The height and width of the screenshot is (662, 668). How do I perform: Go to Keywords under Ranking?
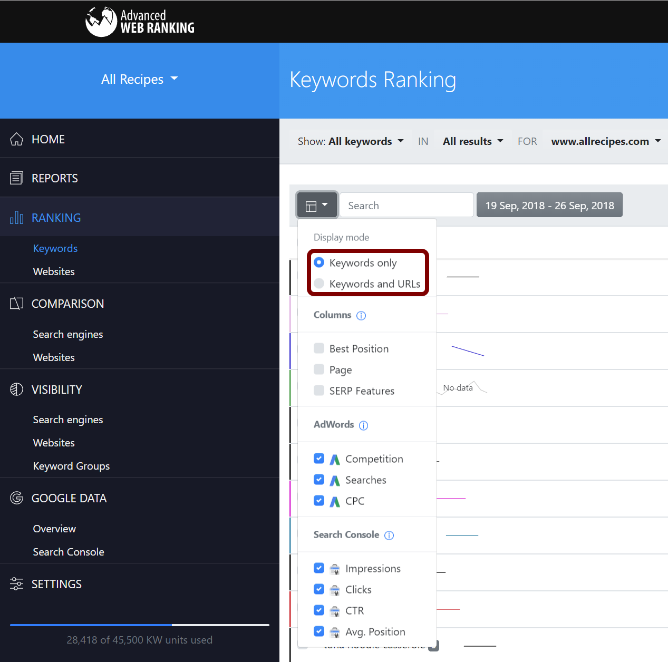pos(55,248)
